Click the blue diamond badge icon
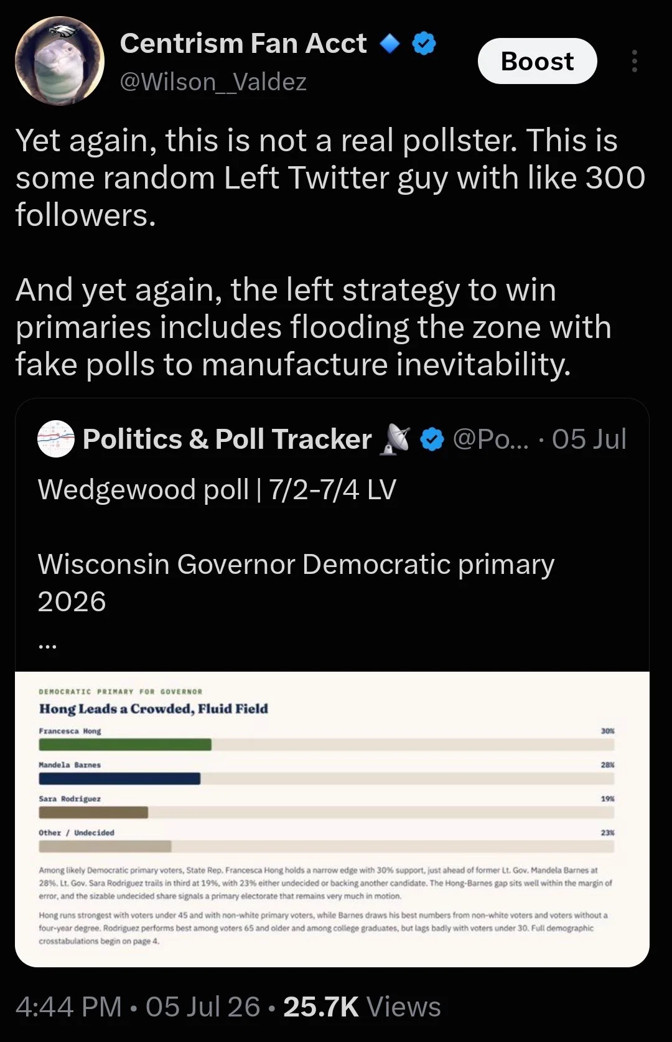This screenshot has height=1042, width=672. click(x=390, y=44)
